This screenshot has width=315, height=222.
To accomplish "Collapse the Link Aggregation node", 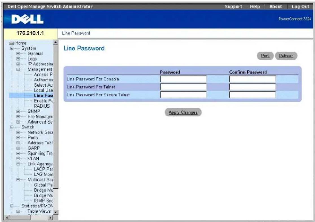I will pyautogui.click(x=18, y=164).
